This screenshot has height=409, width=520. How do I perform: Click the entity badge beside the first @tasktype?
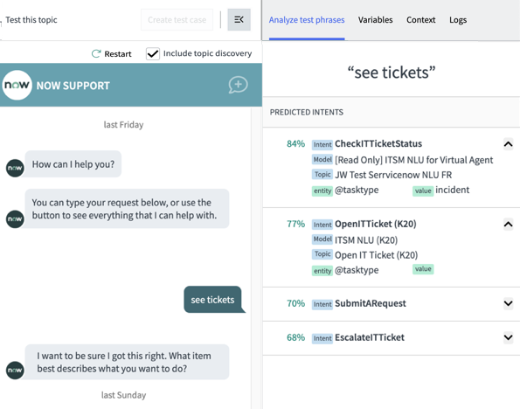click(322, 191)
